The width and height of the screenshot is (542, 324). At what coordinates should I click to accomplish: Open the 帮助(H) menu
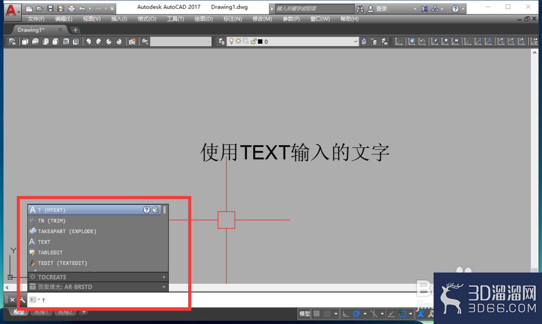pos(349,19)
